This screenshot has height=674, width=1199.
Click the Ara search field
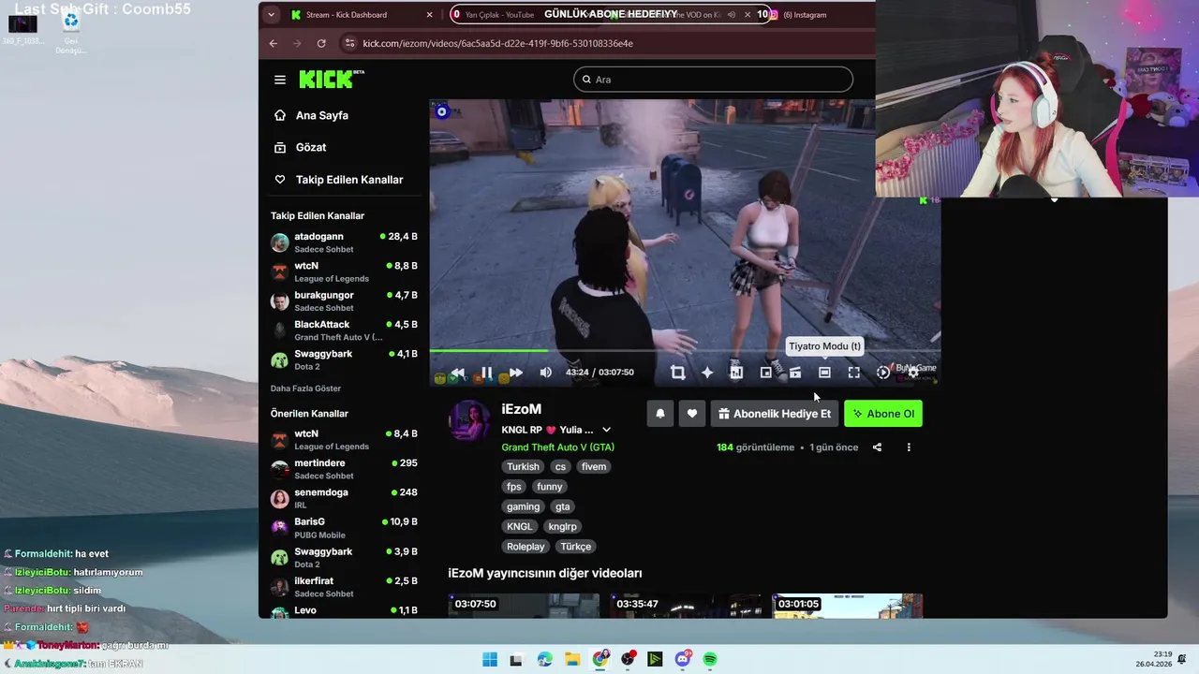(713, 80)
